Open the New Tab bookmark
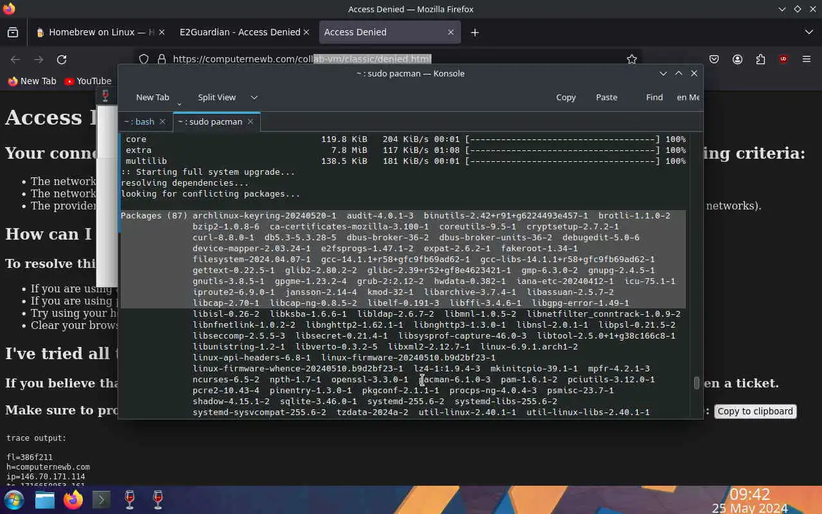Image resolution: width=822 pixels, height=514 pixels. [32, 81]
